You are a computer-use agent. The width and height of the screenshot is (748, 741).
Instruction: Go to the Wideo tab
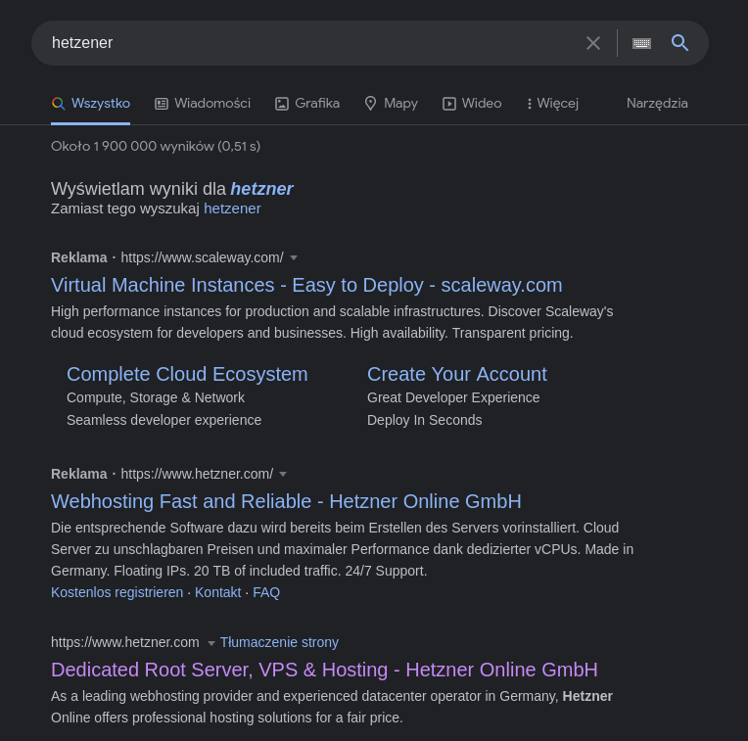coord(472,103)
